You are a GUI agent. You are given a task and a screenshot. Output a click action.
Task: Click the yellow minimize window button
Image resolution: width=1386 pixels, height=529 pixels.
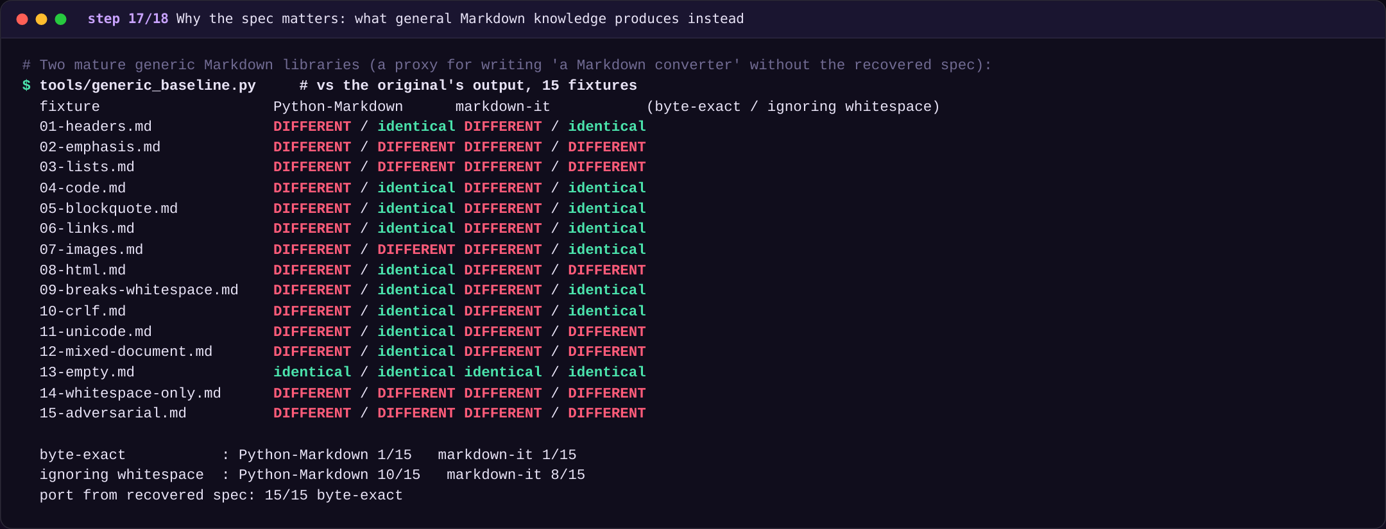pyautogui.click(x=41, y=19)
